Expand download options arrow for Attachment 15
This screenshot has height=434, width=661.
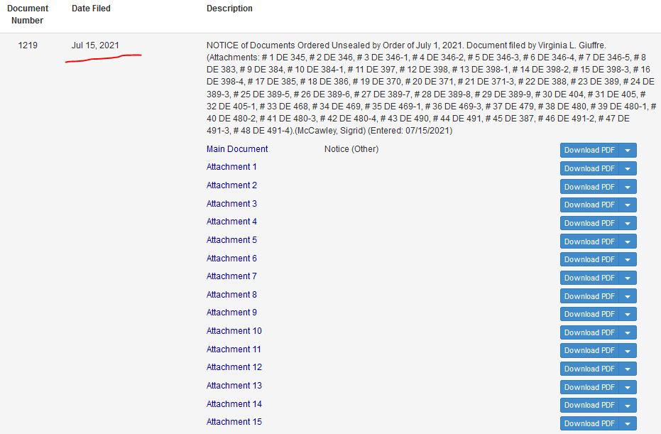pos(628,423)
